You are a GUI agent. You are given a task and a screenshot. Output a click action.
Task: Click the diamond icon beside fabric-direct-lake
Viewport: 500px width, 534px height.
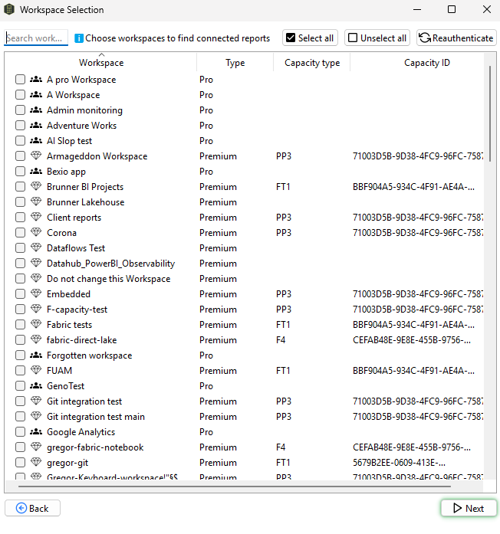pyautogui.click(x=36, y=339)
